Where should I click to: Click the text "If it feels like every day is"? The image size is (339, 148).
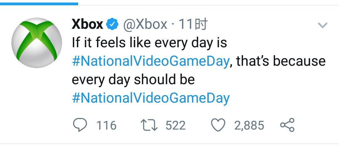click(x=149, y=43)
